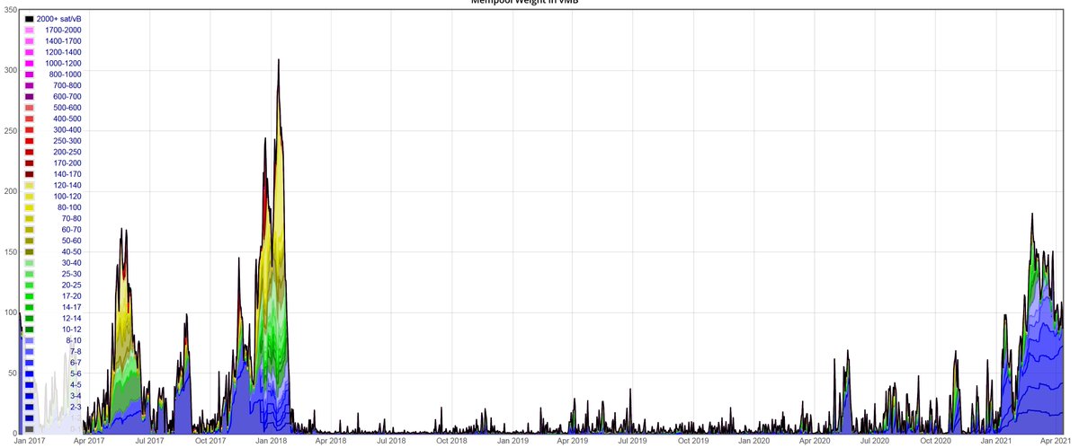Select the '200' y-axis tick label
This screenshot has height=448, width=1079.
pos(9,191)
